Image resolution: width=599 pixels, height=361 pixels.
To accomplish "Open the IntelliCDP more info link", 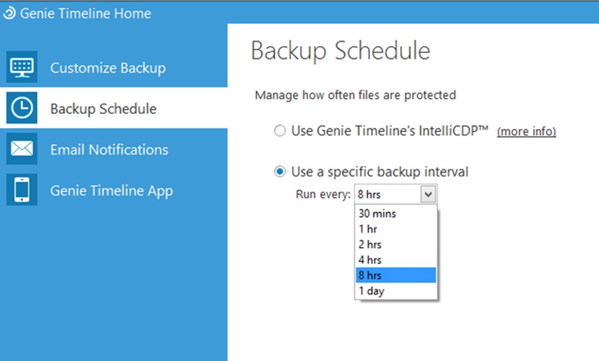I will click(527, 131).
